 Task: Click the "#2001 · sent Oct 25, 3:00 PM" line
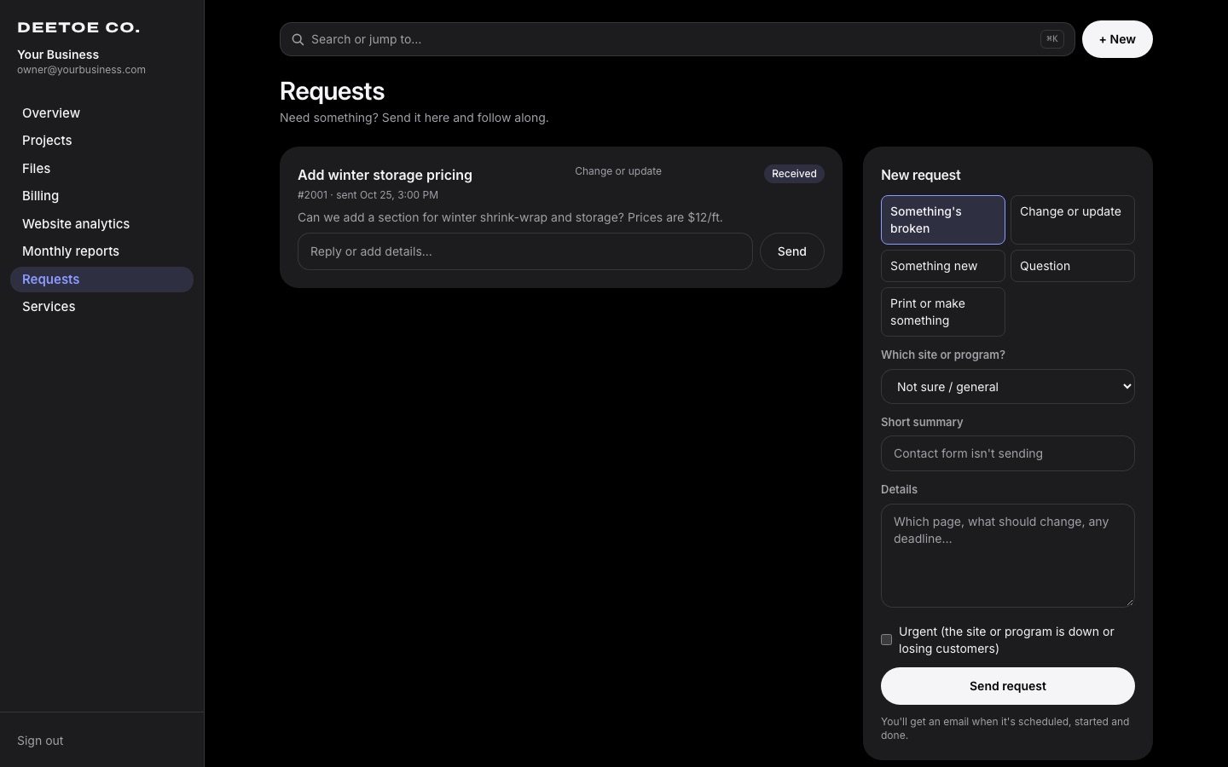pos(368,195)
